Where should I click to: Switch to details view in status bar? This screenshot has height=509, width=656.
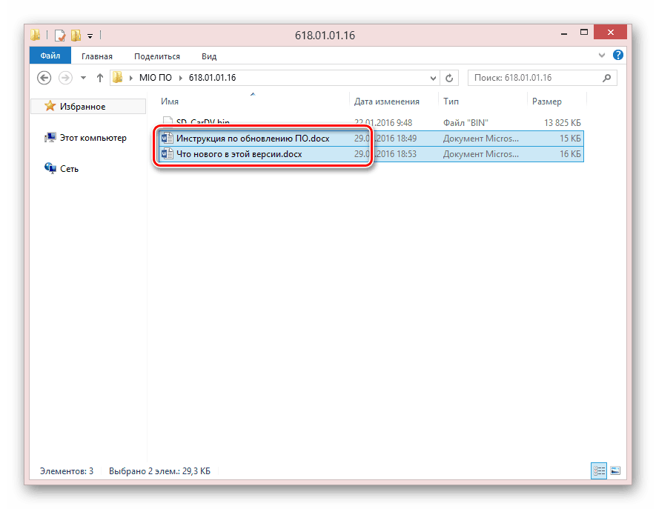coord(598,470)
